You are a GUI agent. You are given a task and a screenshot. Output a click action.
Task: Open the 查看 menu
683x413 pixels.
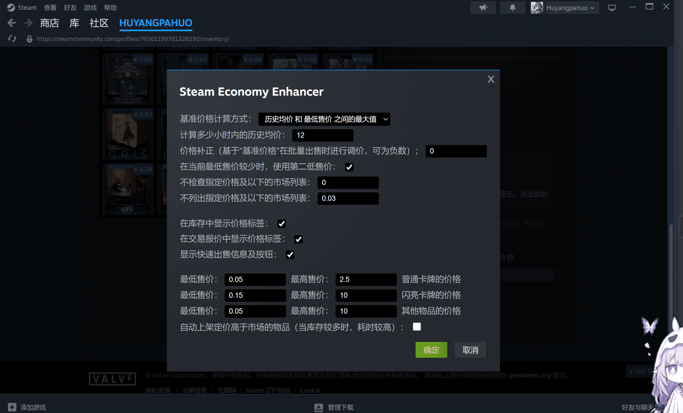tap(50, 7)
